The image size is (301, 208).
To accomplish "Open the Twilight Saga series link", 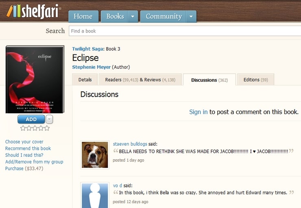I will [x=88, y=49].
